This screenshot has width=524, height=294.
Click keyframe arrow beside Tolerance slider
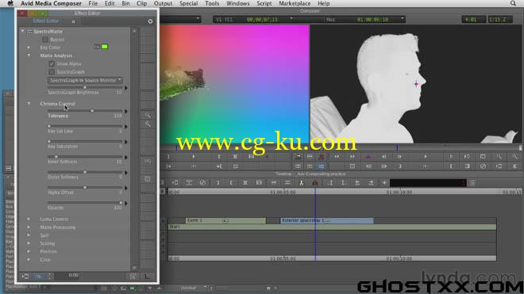[x=126, y=111]
